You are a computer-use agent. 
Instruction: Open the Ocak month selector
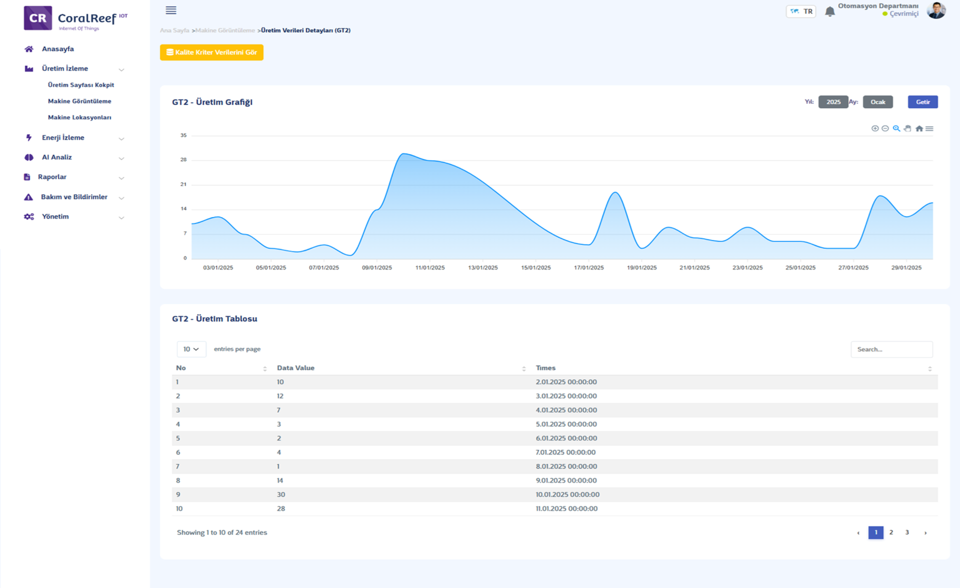tap(877, 102)
